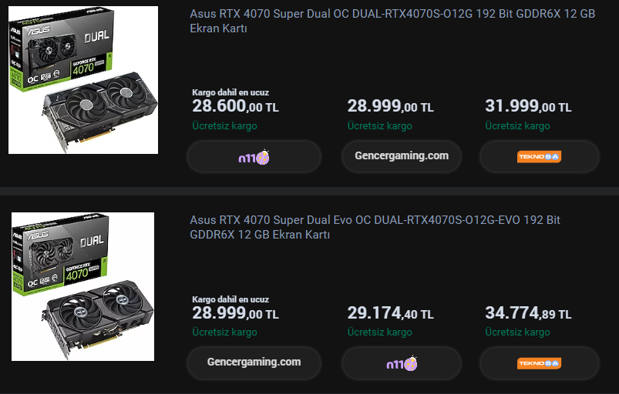Select the cheapest 28.600,00 TL price
The width and height of the screenshot is (619, 394).
point(235,106)
